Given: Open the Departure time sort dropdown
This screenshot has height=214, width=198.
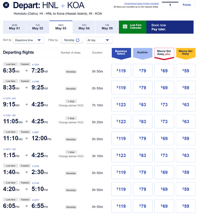Looking at the screenshot, I should coord(29,40).
